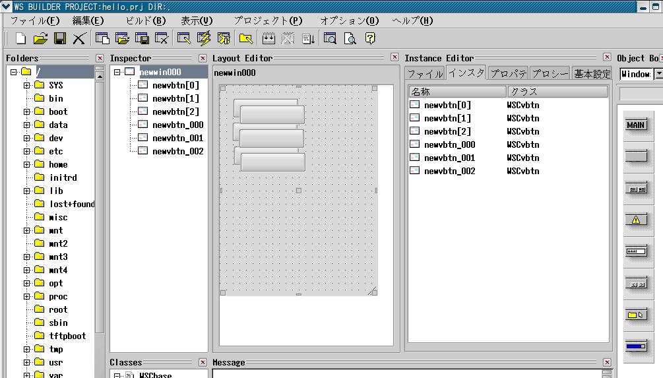Close the Folders panel

(x=100, y=58)
